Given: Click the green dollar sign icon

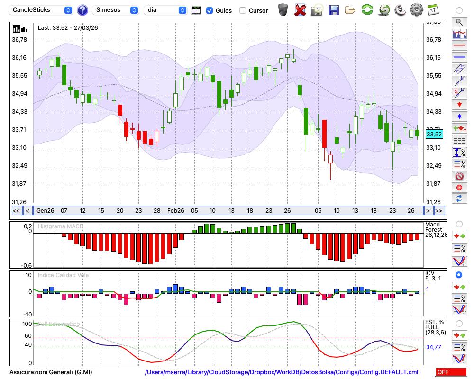Looking at the screenshot, I should (384, 9).
